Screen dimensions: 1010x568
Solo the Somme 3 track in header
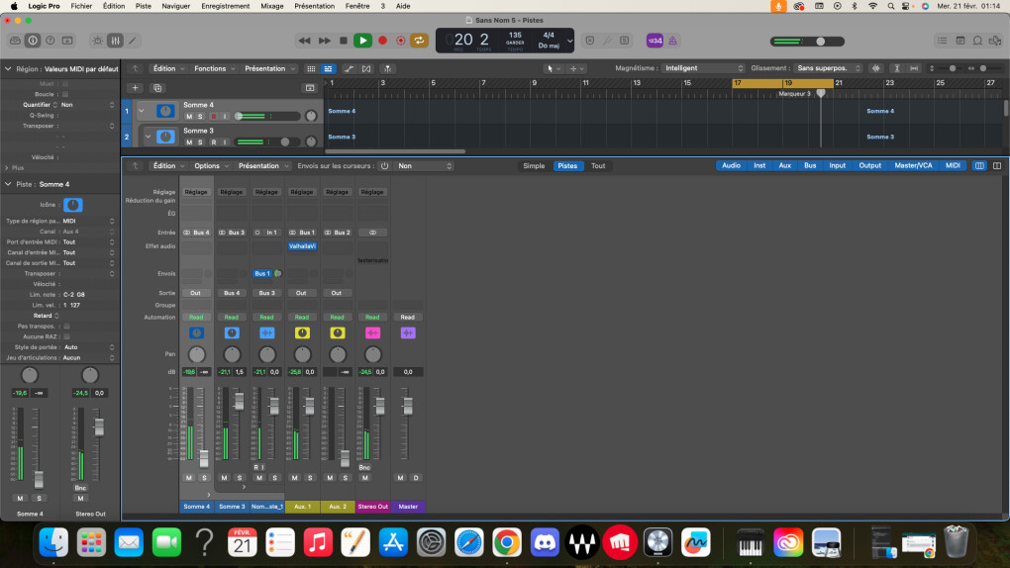click(x=200, y=142)
